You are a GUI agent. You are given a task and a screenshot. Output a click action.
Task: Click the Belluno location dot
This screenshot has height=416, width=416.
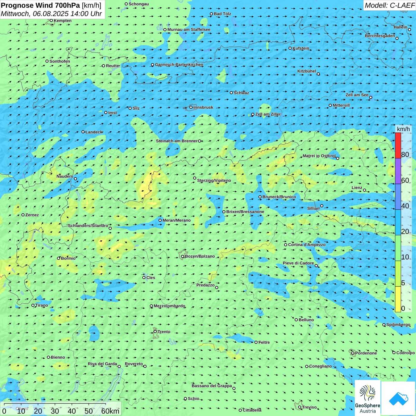click(x=296, y=320)
